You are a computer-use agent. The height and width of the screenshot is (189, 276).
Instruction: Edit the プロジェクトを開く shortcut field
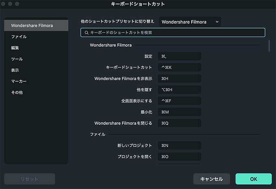click(179, 156)
